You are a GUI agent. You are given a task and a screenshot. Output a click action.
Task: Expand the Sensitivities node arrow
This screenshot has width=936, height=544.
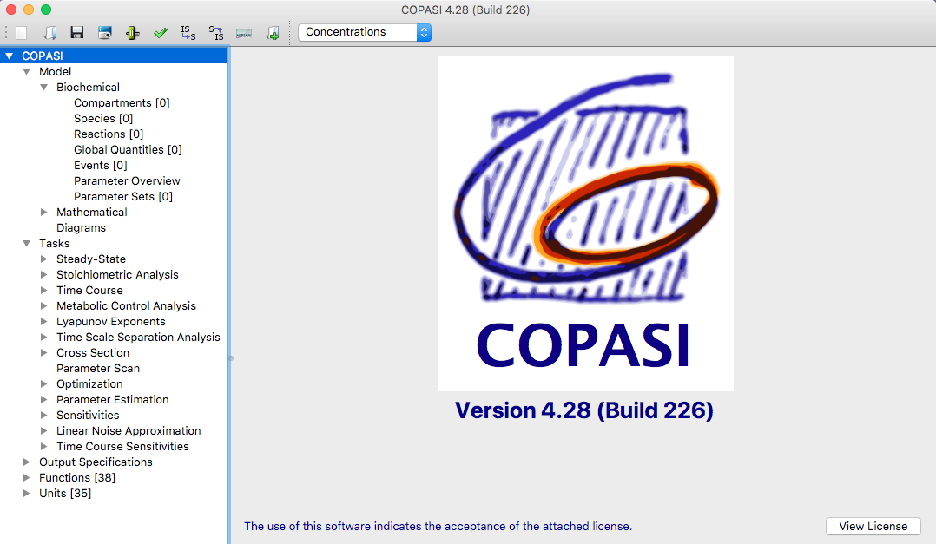(43, 415)
